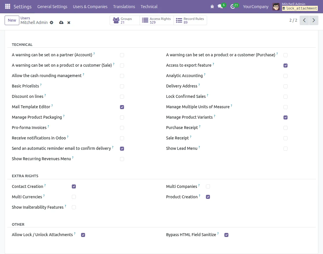Enable Manage Product Packaging checkbox

tap(122, 117)
